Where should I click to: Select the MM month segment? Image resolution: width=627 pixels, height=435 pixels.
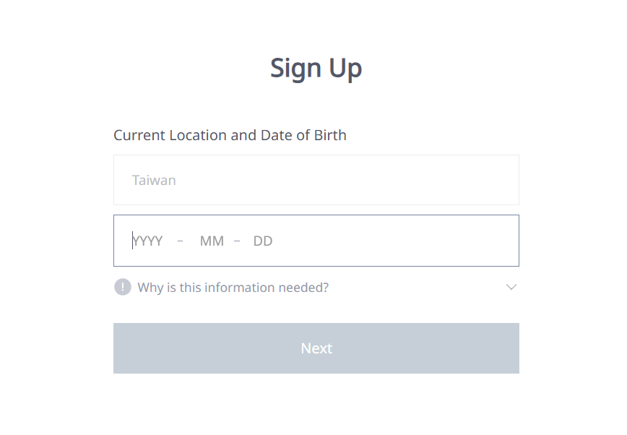pyautogui.click(x=212, y=241)
